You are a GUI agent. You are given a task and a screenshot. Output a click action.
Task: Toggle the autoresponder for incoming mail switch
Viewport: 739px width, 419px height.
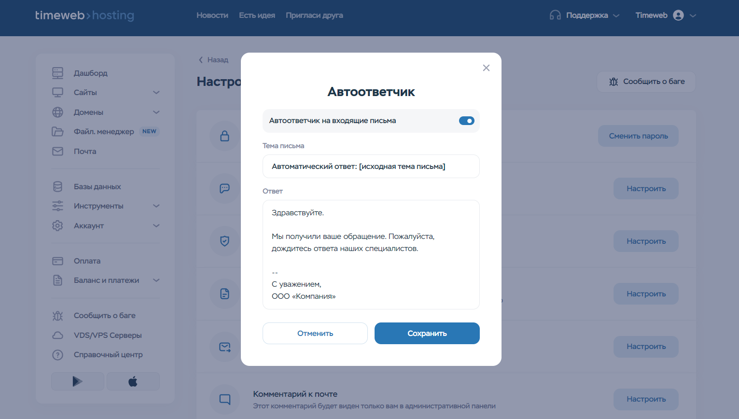tap(466, 121)
